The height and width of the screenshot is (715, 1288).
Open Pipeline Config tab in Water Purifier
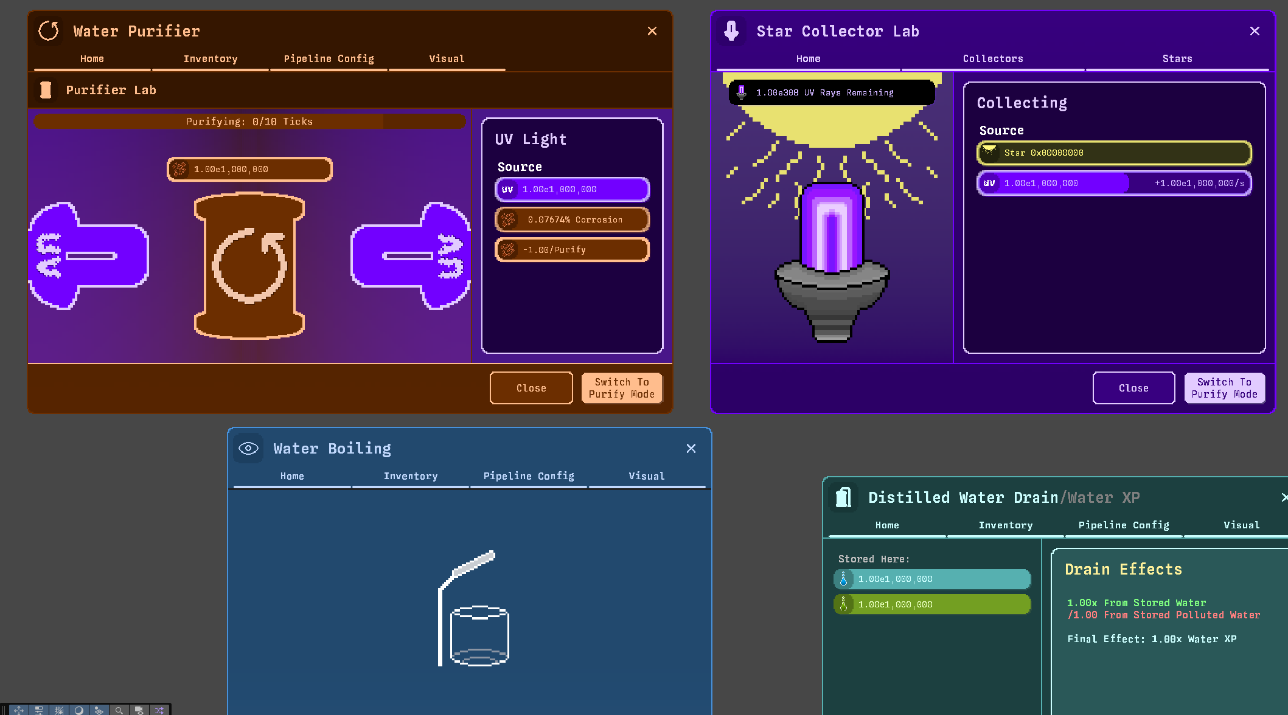coord(329,59)
